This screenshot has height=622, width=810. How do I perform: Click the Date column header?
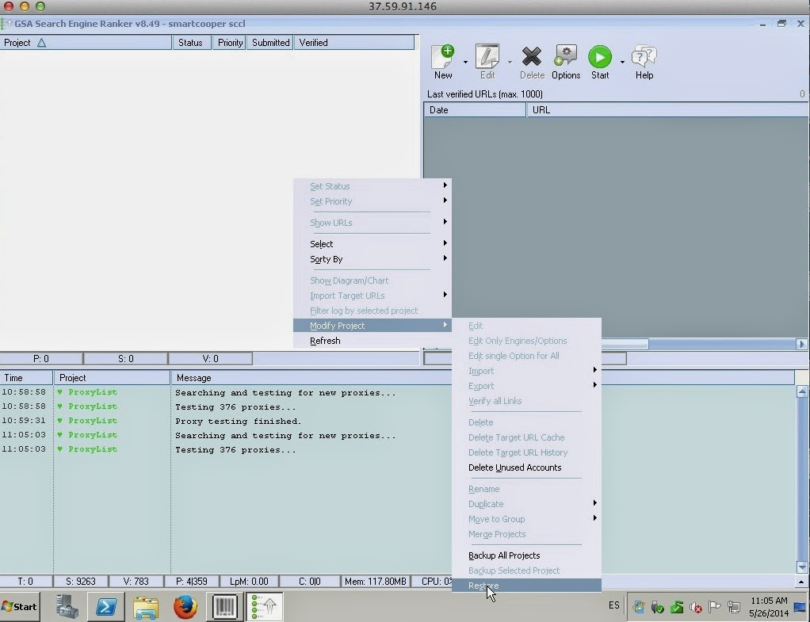[x=475, y=110]
